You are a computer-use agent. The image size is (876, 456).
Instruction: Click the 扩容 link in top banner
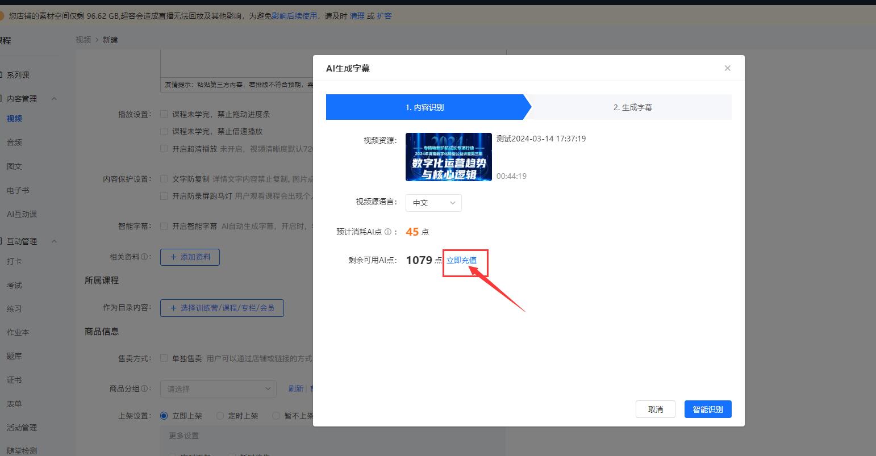tap(385, 16)
